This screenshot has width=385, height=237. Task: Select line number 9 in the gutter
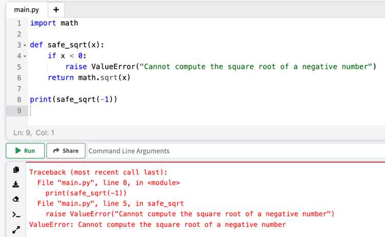19,110
